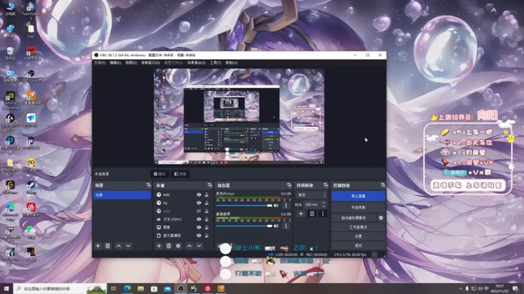This screenshot has height=294, width=524.
Task: Toggle lock on the lwlb source
Action: click(206, 195)
